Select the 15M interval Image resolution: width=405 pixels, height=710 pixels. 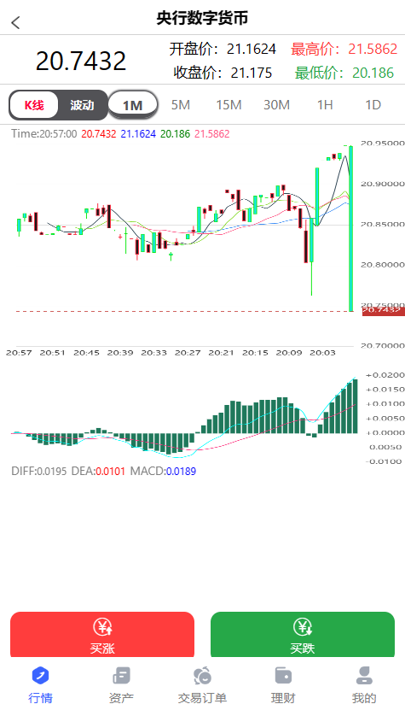point(229,105)
